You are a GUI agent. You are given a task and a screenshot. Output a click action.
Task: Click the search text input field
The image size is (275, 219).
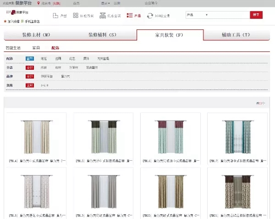(x=229, y=15)
